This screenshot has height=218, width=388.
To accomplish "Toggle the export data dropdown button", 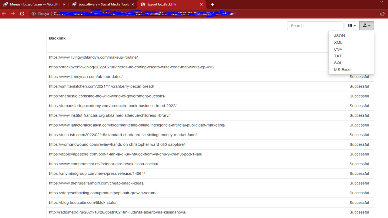I will (x=367, y=26).
